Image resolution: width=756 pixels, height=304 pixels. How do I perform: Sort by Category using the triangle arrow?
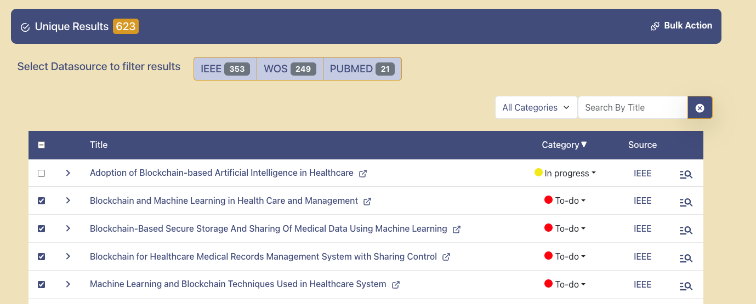584,145
